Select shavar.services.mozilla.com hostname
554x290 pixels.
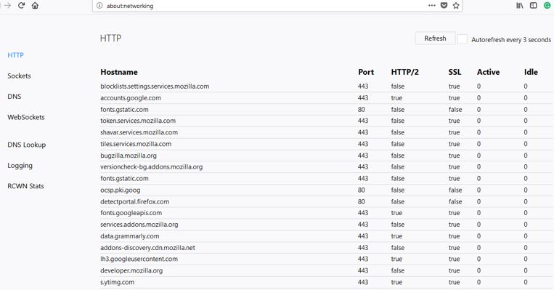(x=139, y=132)
